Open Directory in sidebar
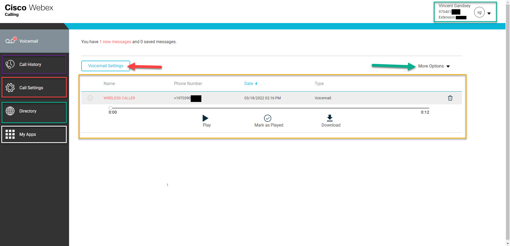 coord(34,111)
